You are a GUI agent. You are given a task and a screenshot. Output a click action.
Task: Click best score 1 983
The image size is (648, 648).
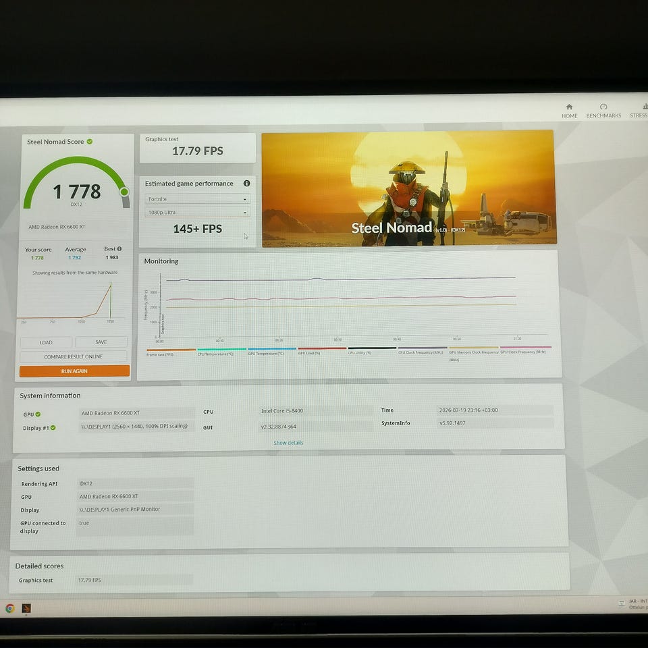pos(112,257)
